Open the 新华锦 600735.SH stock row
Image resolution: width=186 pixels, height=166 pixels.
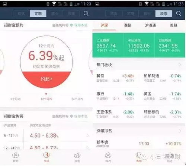coord(139,144)
